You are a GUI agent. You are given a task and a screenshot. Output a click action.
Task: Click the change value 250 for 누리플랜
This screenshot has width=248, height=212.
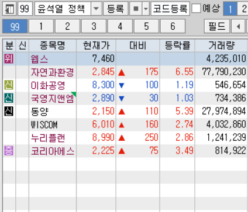(x=151, y=137)
